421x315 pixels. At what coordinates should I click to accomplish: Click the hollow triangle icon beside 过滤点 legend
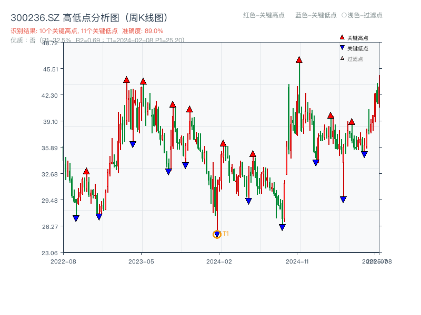coord(342,58)
